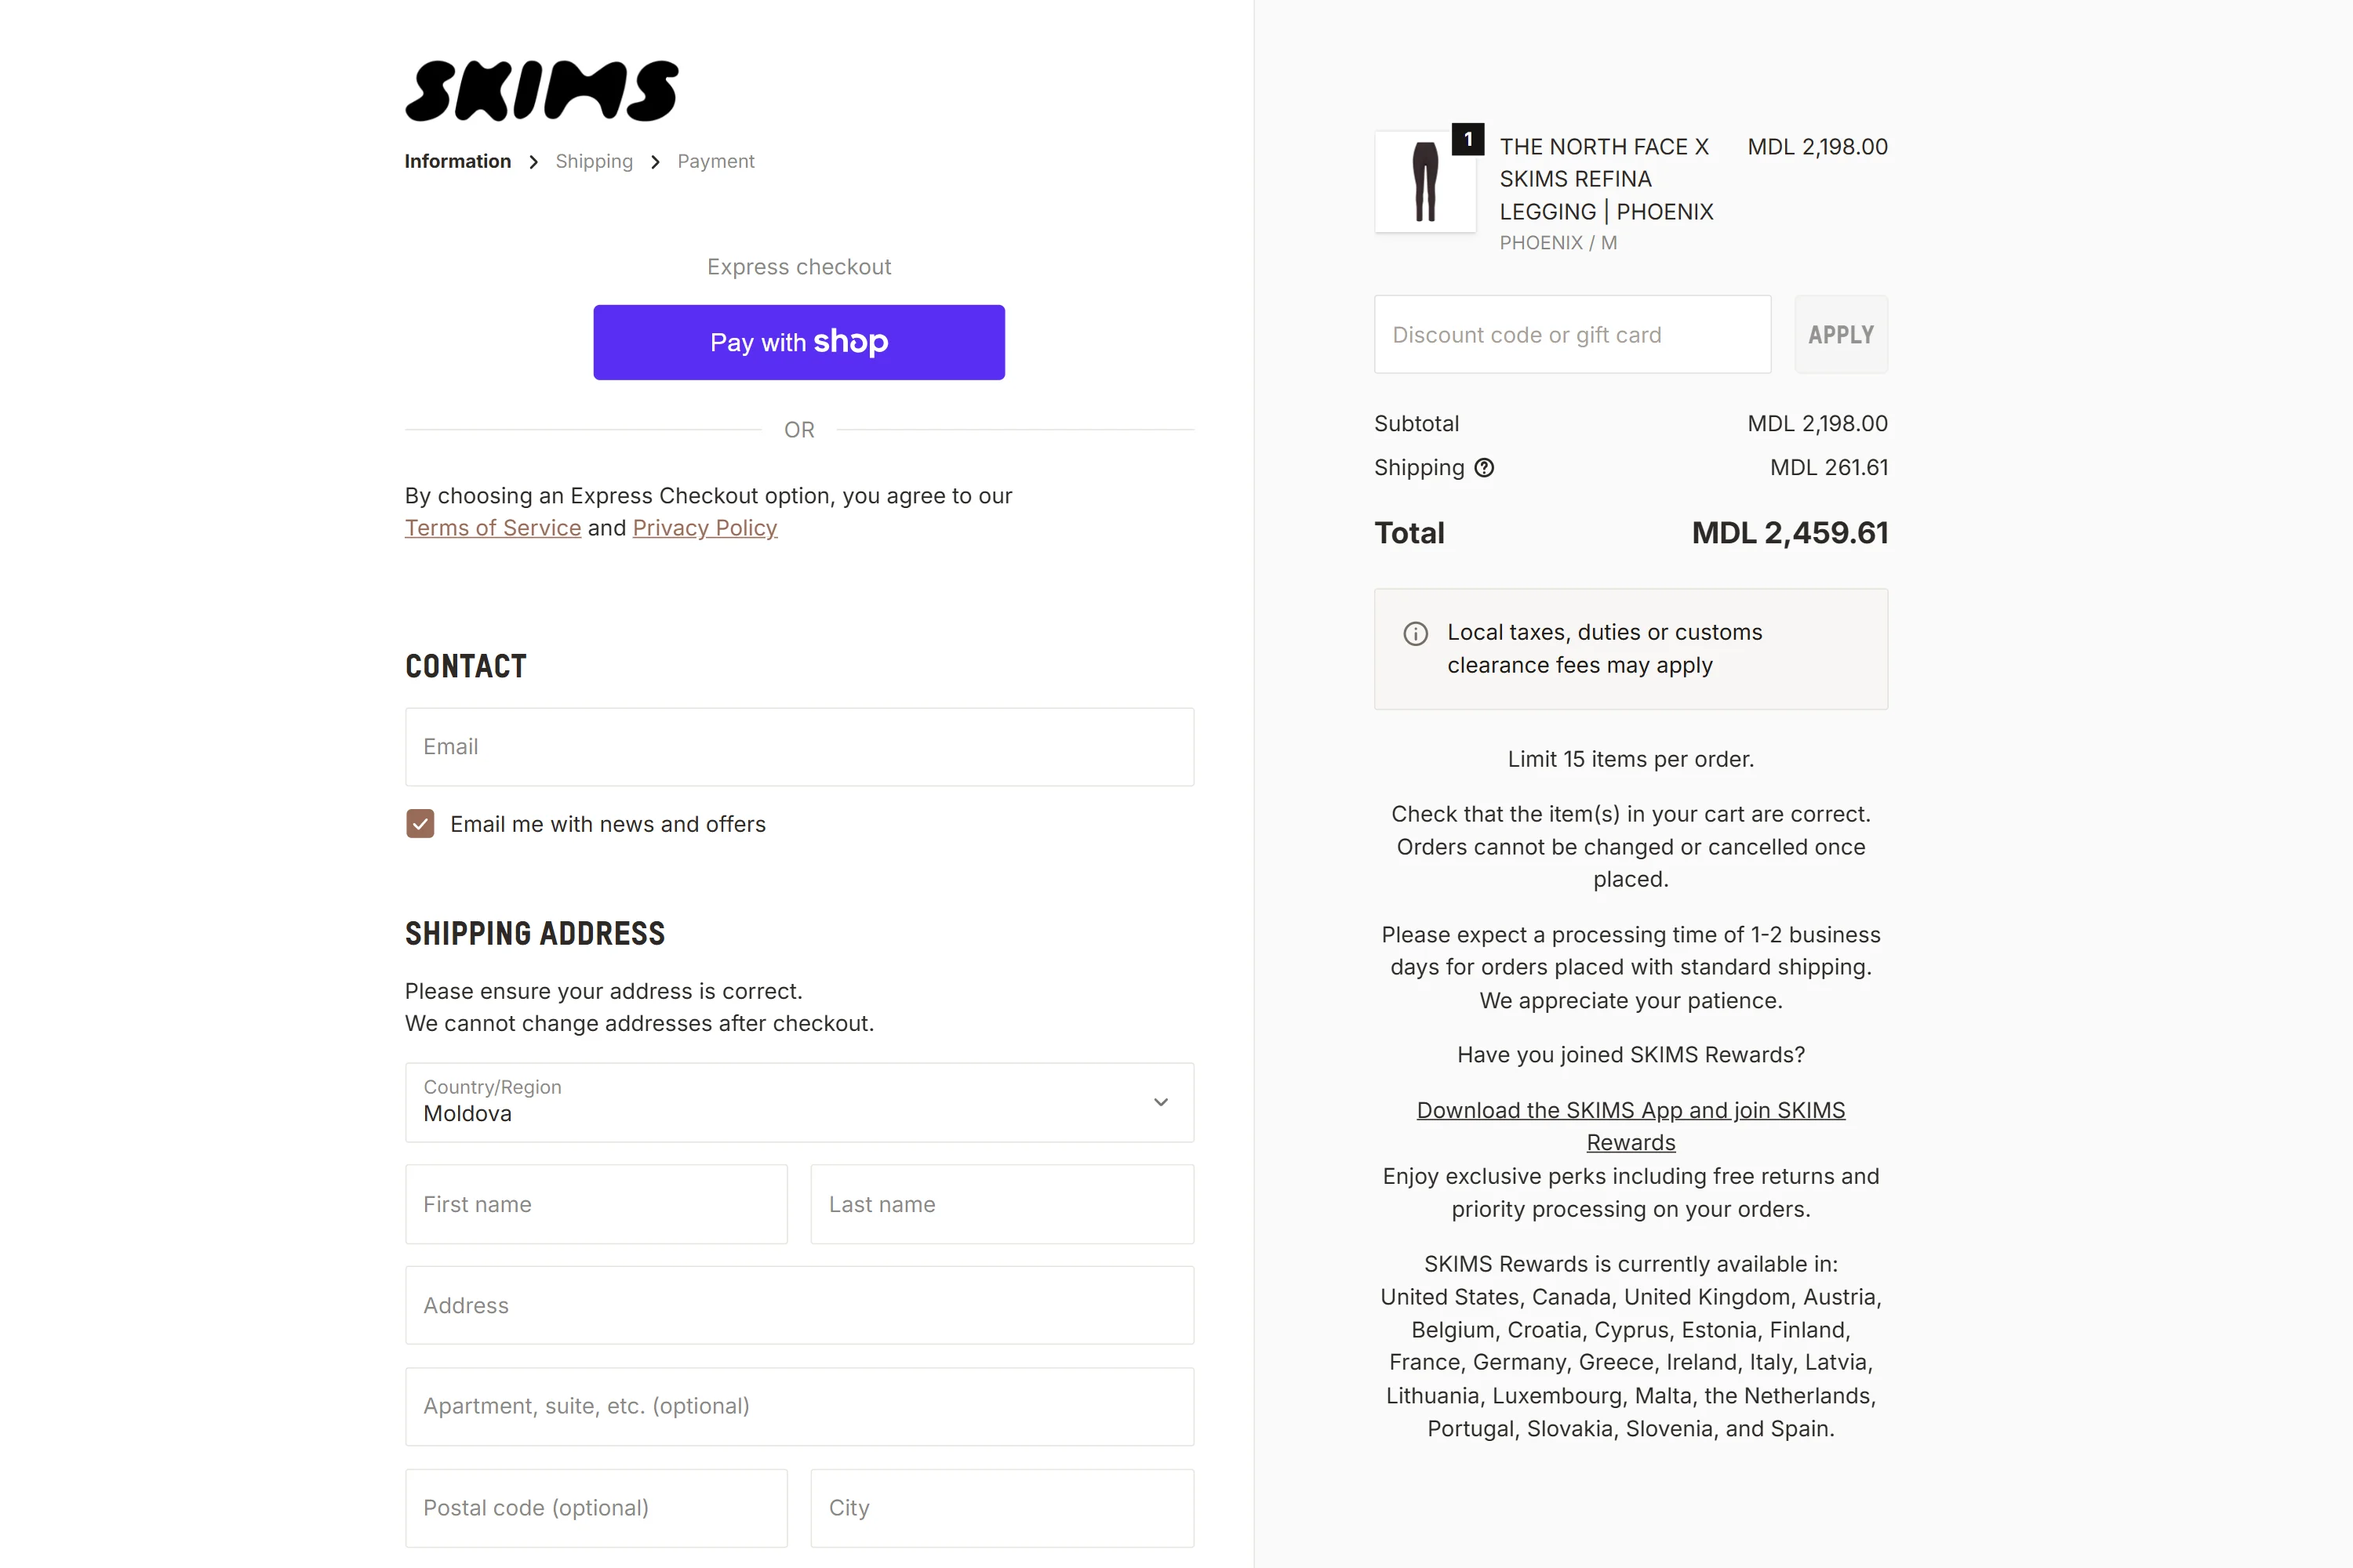Select the Information breadcrumb step
This screenshot has width=2353, height=1568.
457,162
